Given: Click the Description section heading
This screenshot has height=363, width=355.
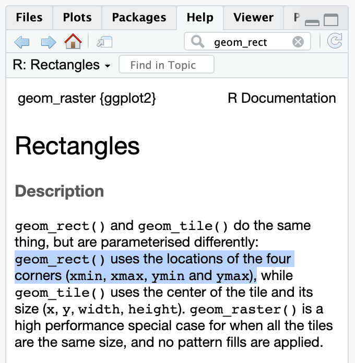Looking at the screenshot, I should click(60, 191).
